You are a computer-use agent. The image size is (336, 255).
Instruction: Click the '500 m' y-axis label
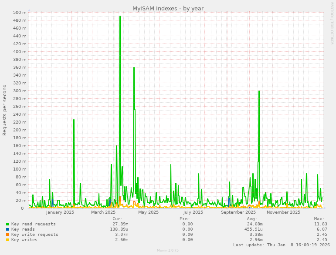[20, 13]
